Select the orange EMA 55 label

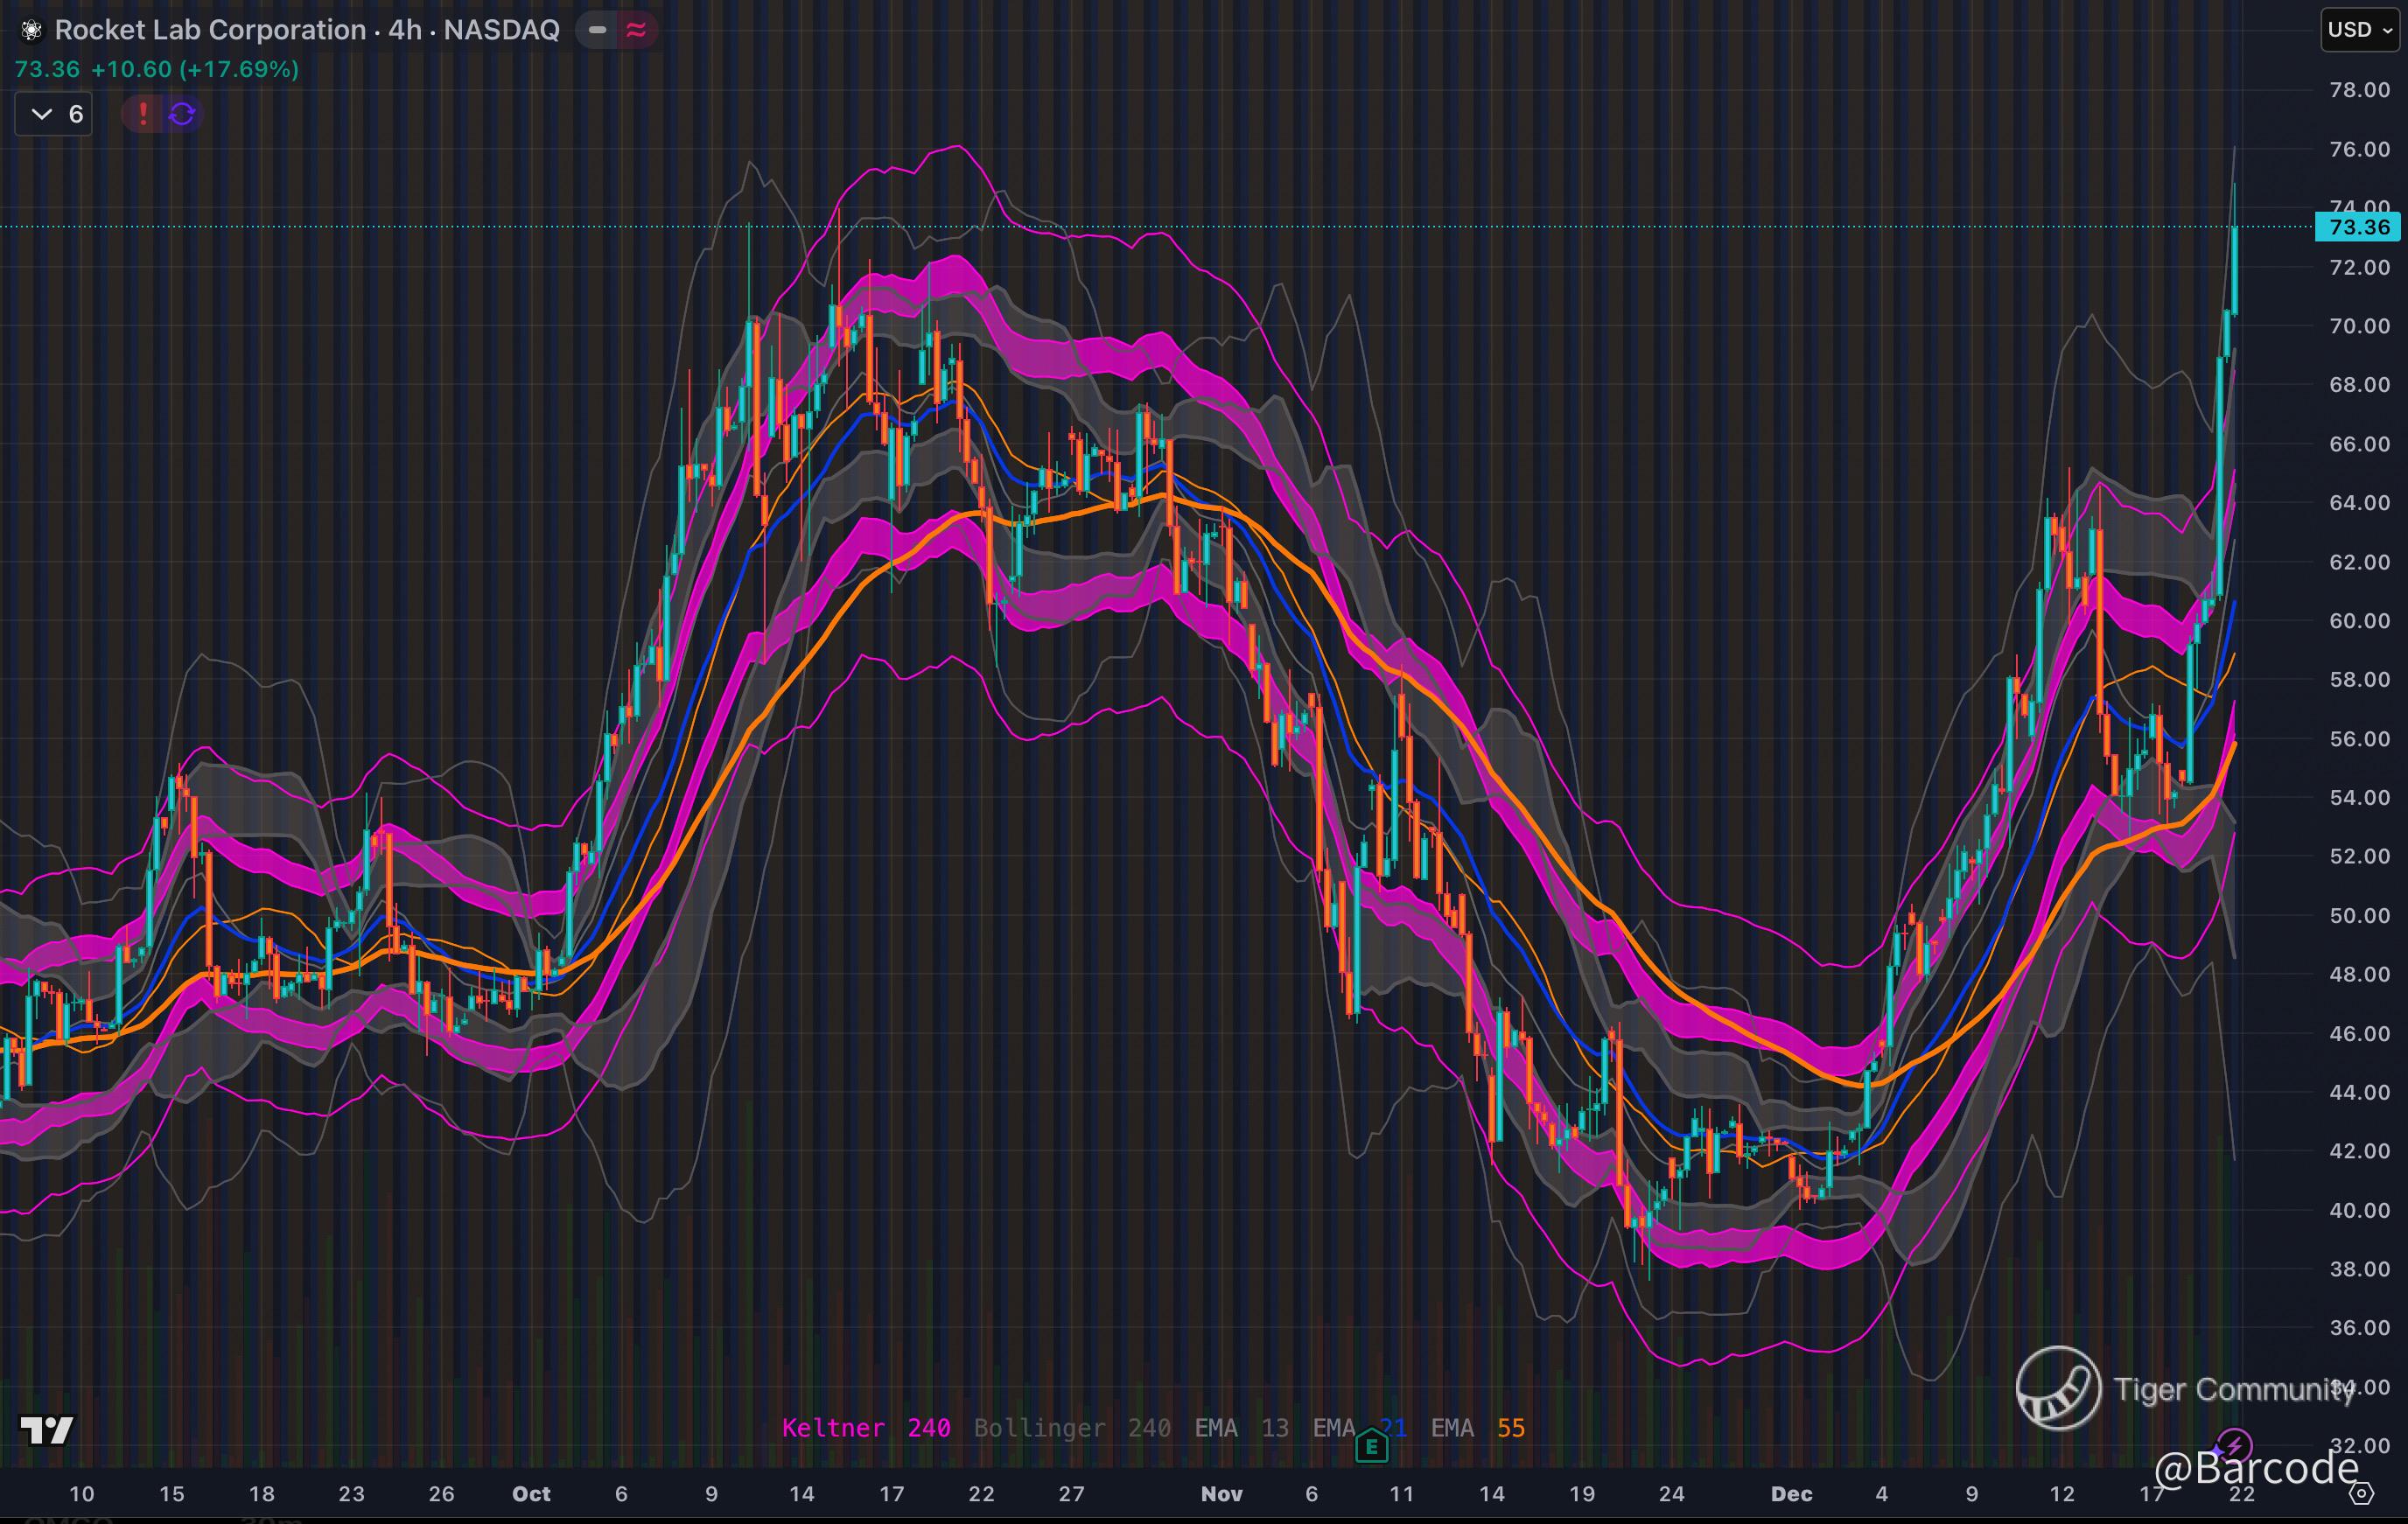click(x=1477, y=1428)
